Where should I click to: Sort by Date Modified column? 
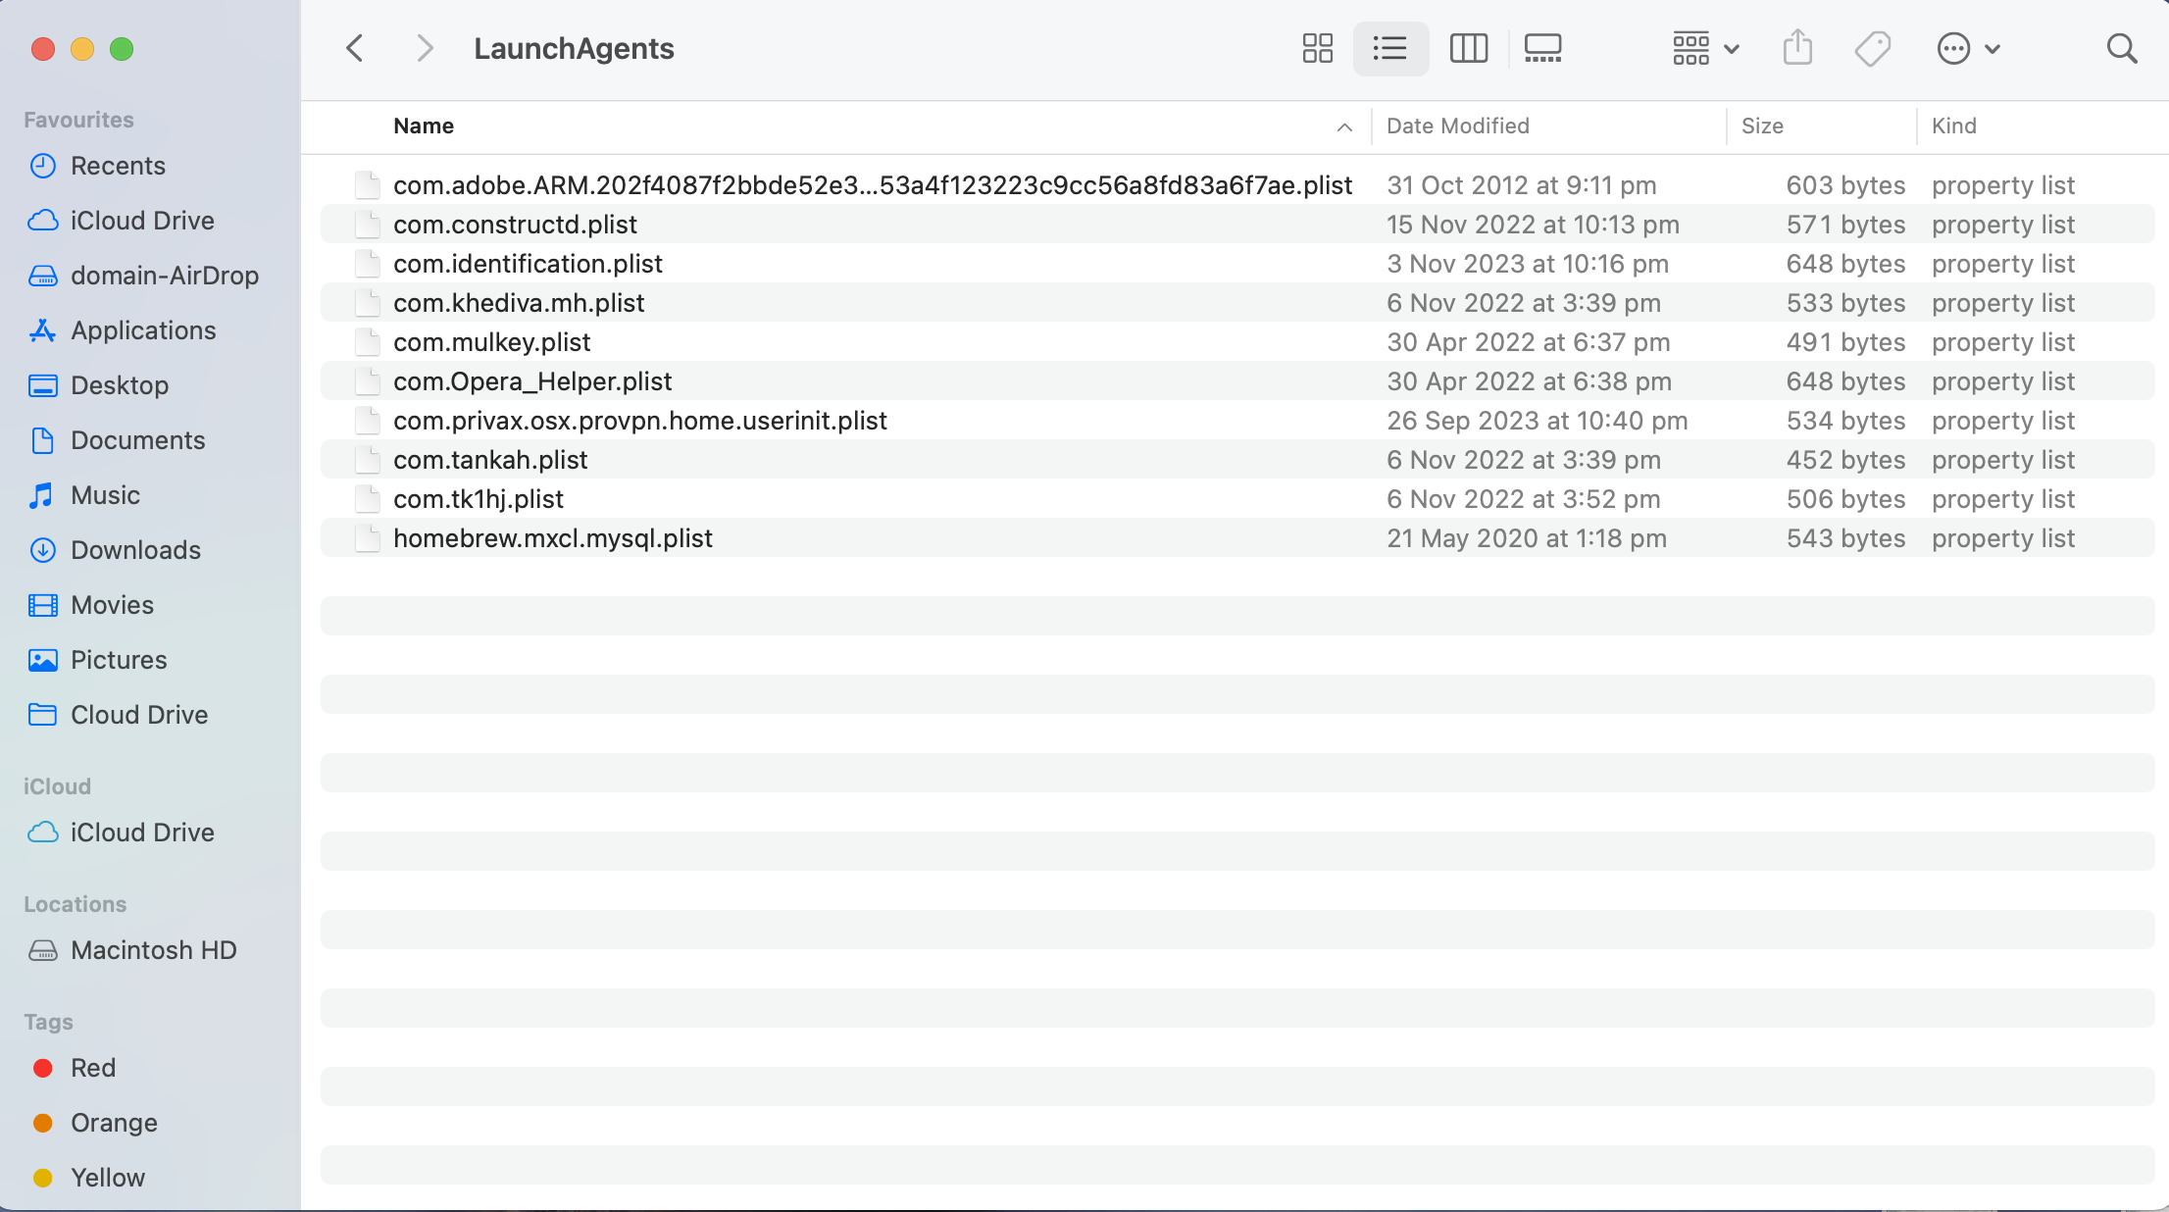pos(1457,126)
